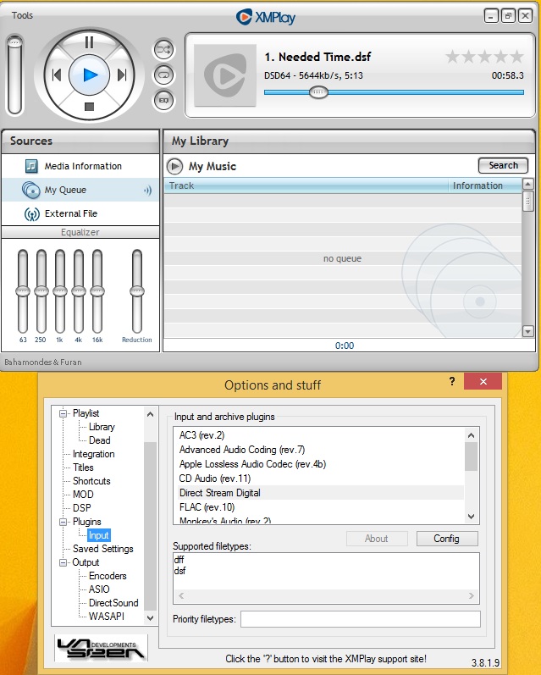Screen dimensions: 541x675
Task: Skip to the previous track
Action: (57, 75)
